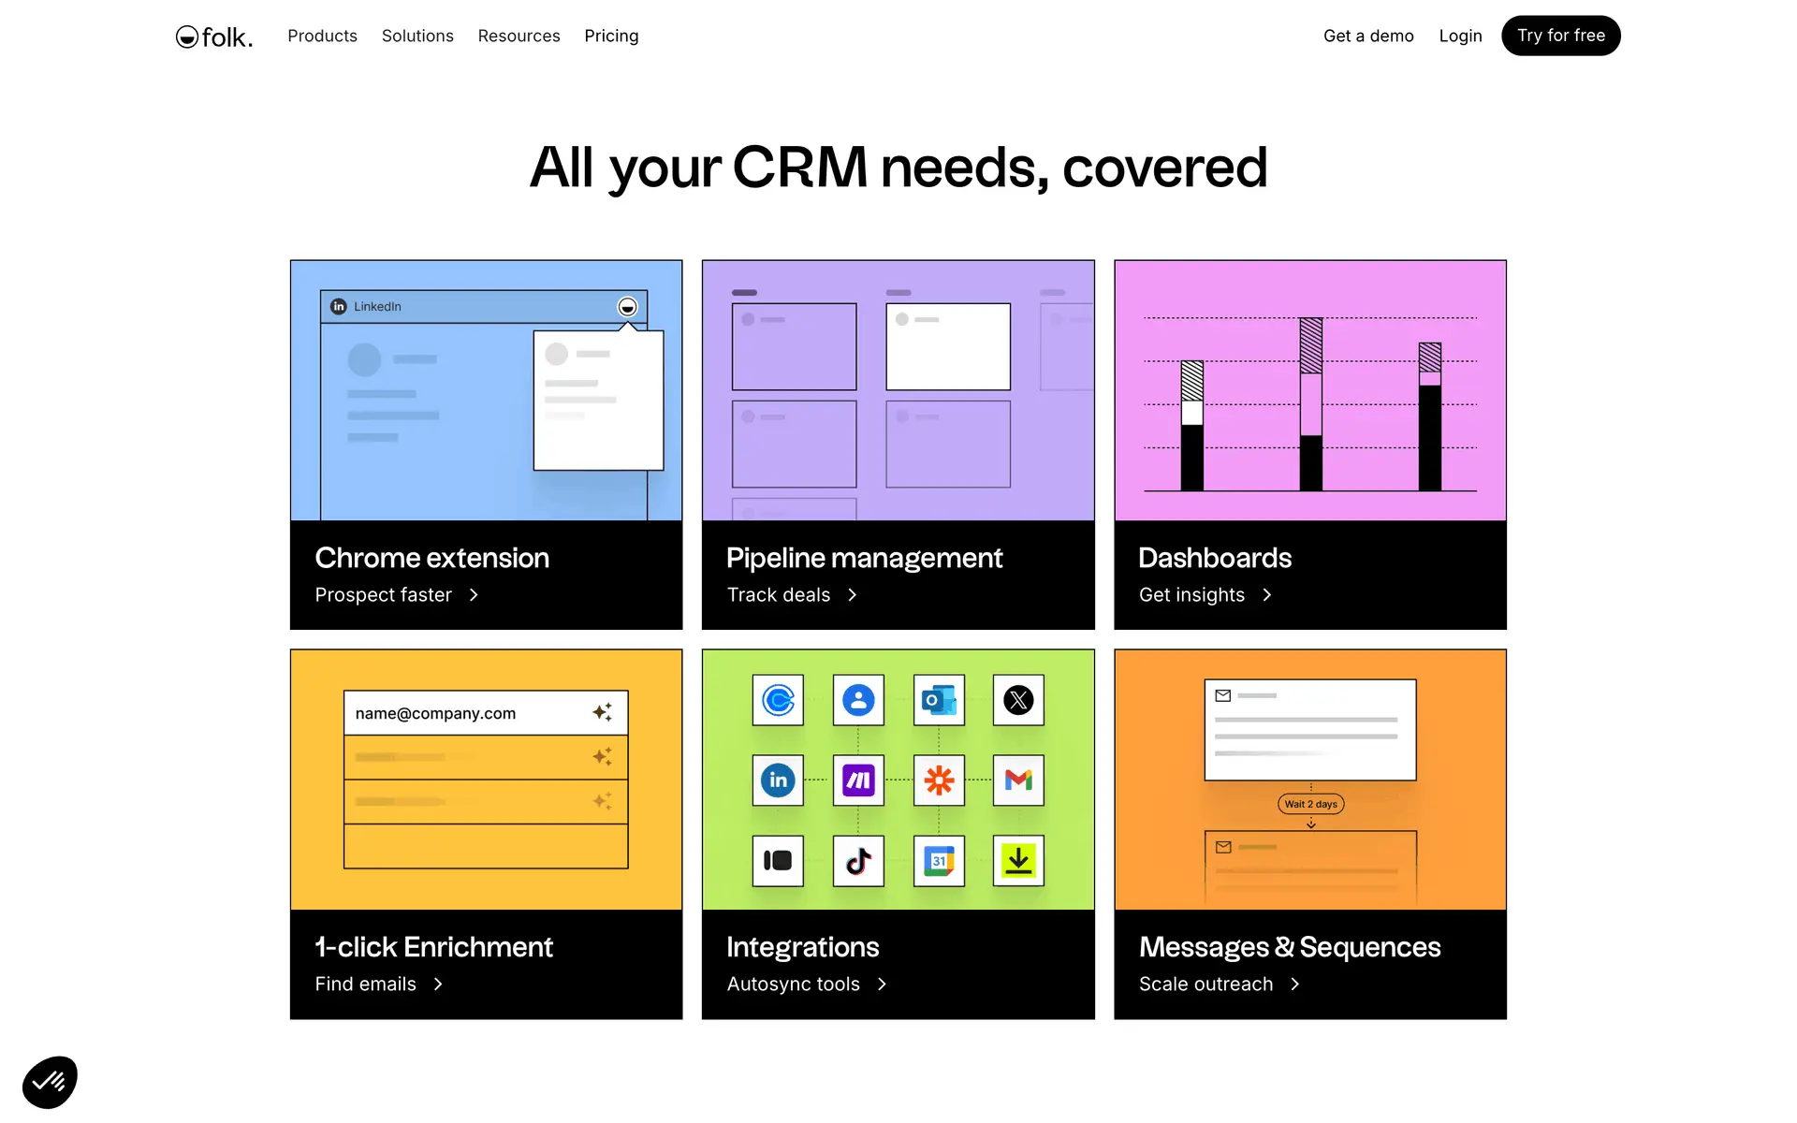Viewport: 1797px width, 1123px height.
Task: Click the Login link
Action: pos(1460,36)
